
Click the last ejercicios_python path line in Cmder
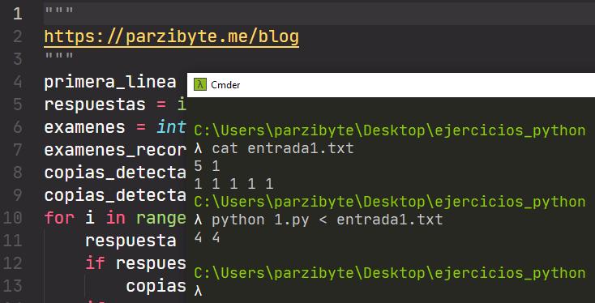pos(390,273)
